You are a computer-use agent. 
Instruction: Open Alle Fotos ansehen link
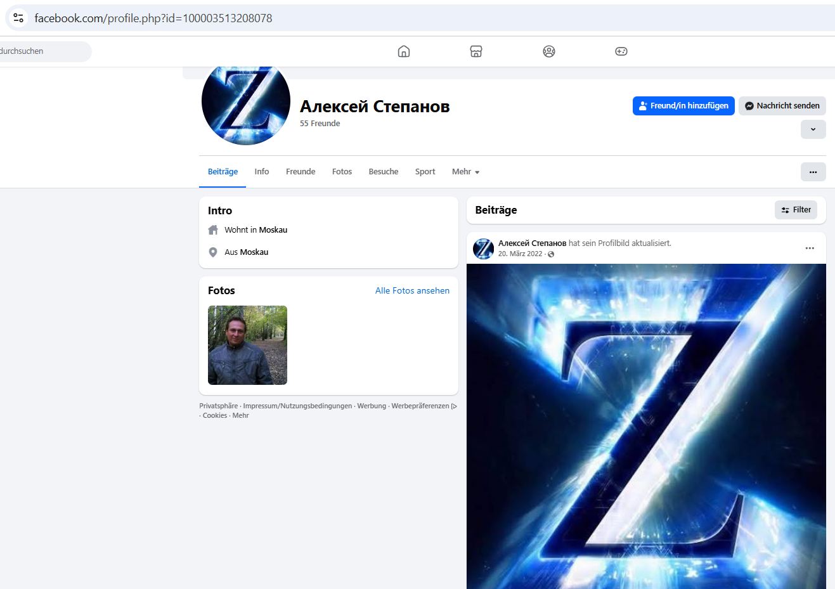click(x=412, y=290)
